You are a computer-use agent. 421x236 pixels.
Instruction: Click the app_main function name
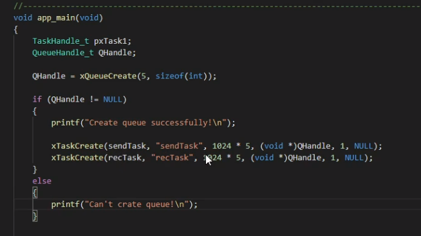56,18
